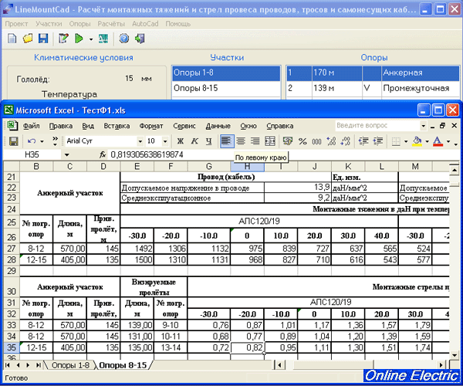Click borders icon in Excel toolbar

pos(396,141)
